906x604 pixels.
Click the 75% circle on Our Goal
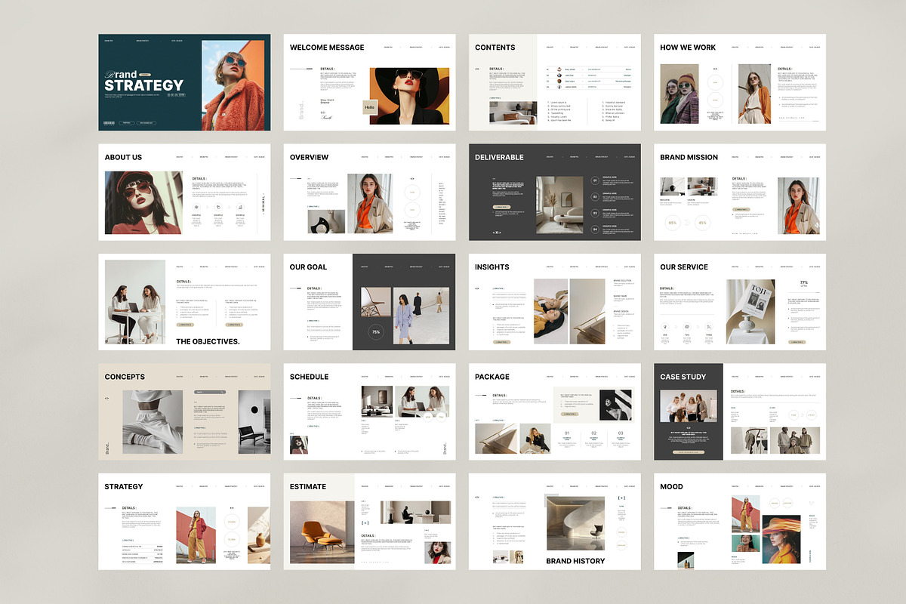point(376,332)
